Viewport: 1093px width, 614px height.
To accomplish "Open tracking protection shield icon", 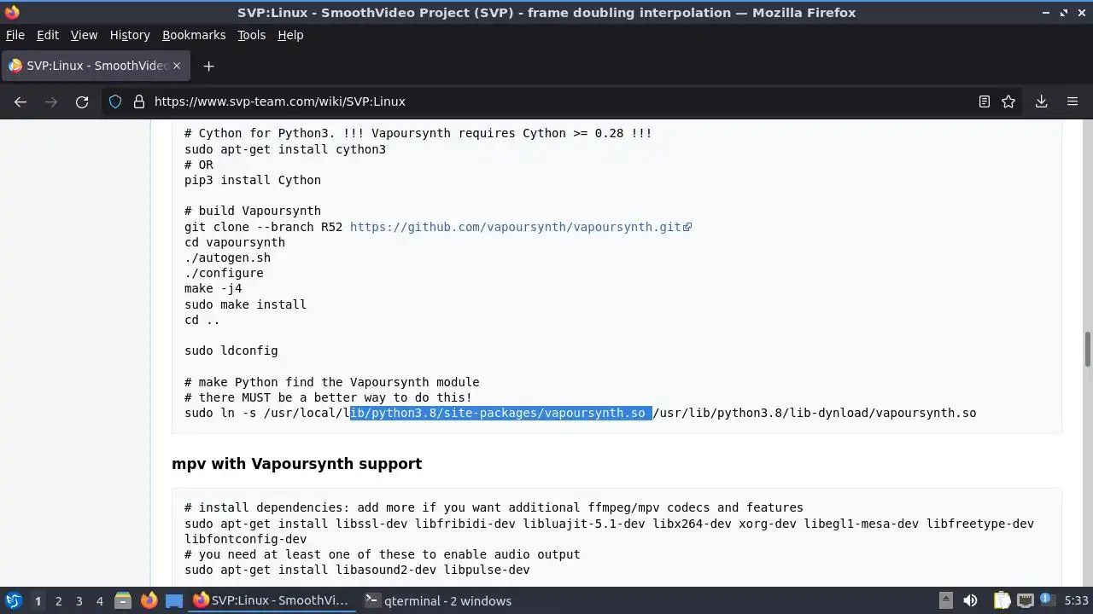I will 115,101.
